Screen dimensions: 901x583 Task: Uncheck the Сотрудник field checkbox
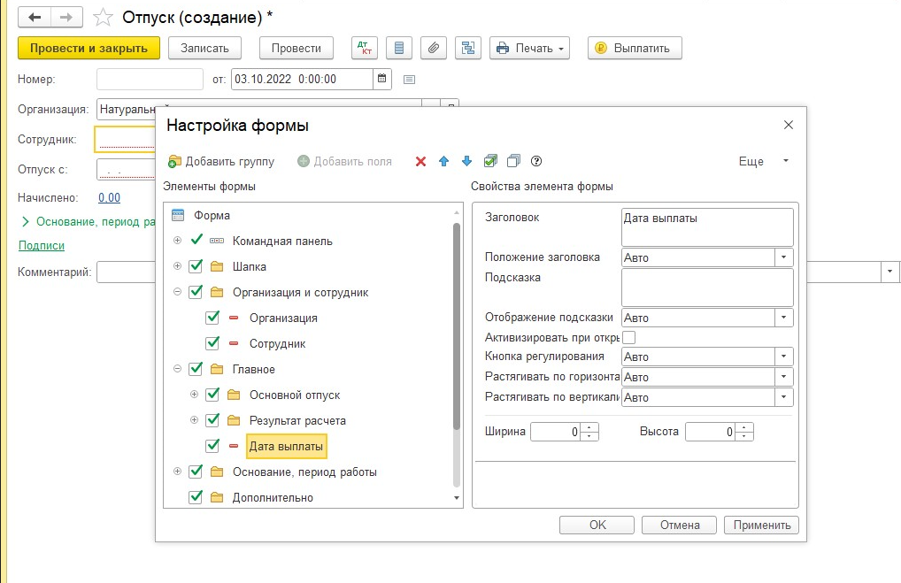(x=212, y=343)
